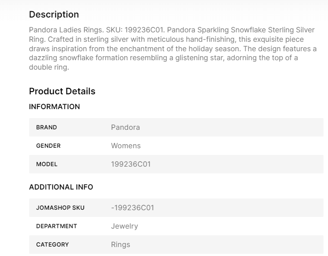Click the JOMASHOP SKU row label
The width and height of the screenshot is (328, 256).
(60, 208)
